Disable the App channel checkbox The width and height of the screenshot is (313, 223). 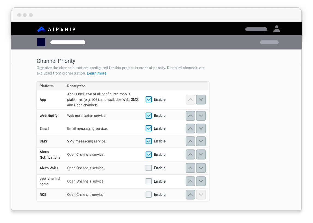pos(149,99)
